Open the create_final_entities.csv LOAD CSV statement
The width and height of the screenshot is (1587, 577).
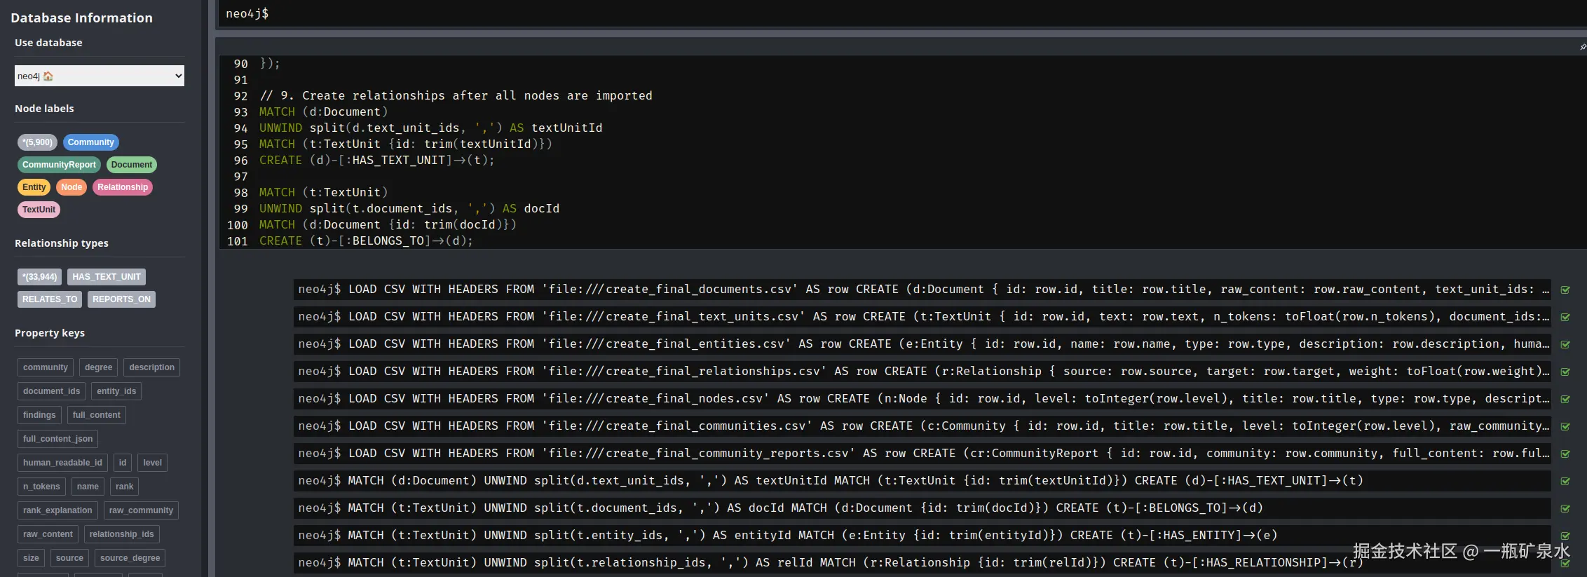(922, 344)
